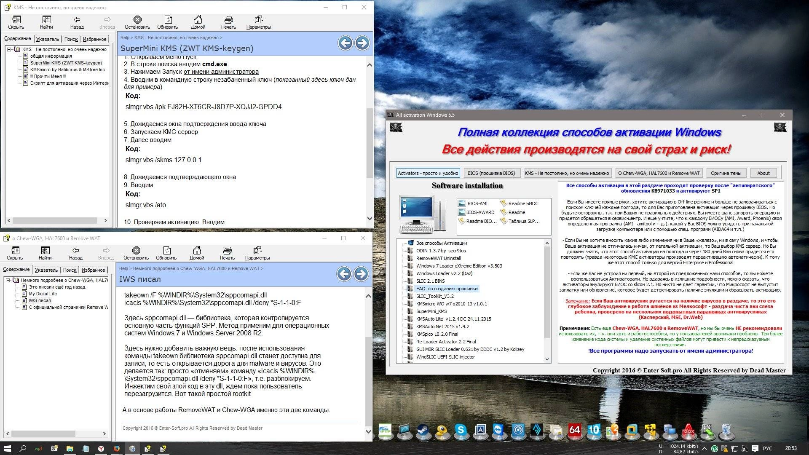The height and width of the screenshot is (455, 809).
Task: Click Назад in the KMS help window toolbar
Action: [77, 22]
